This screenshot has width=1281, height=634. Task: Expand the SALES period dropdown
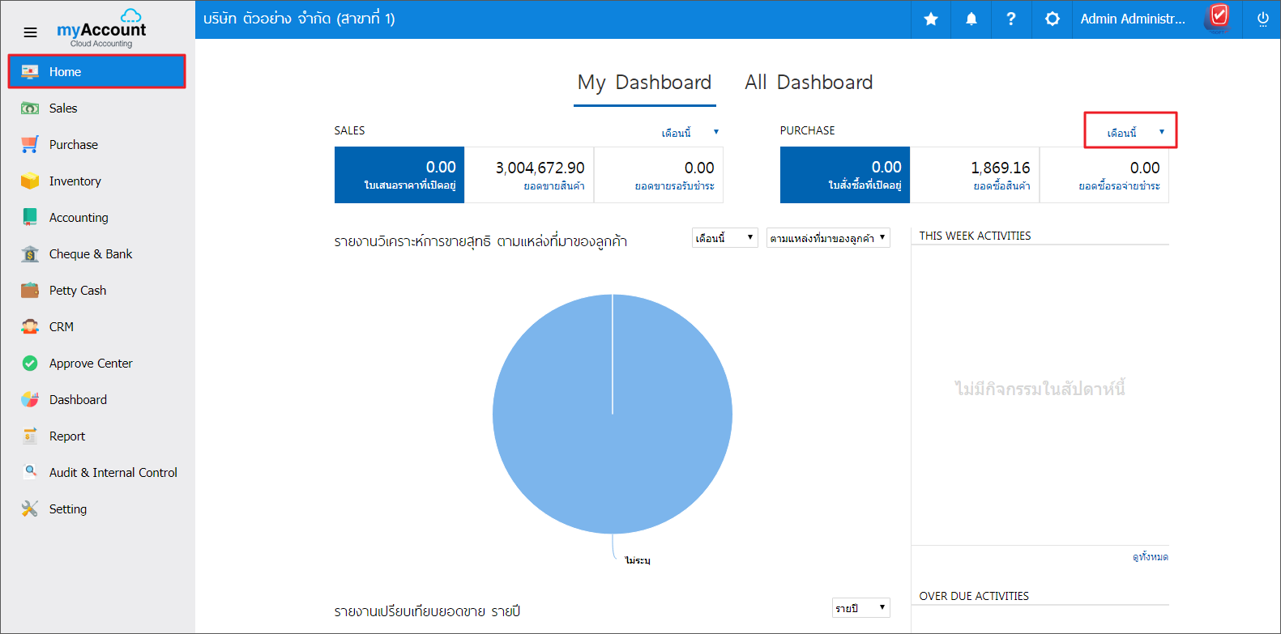690,133
